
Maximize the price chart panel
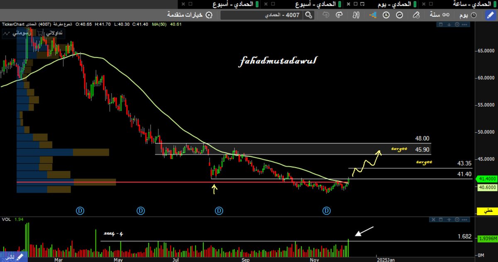pyautogui.click(x=442, y=25)
